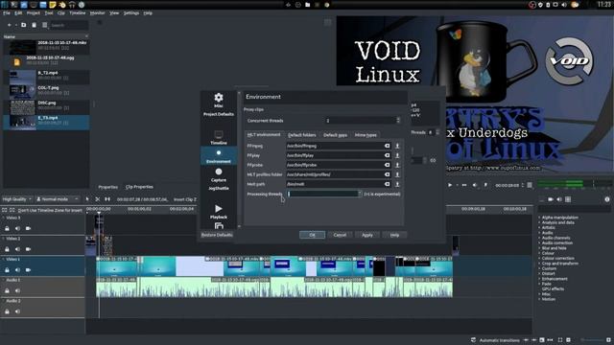Play the project monitor
Screen dimensions: 614x345
450,185
